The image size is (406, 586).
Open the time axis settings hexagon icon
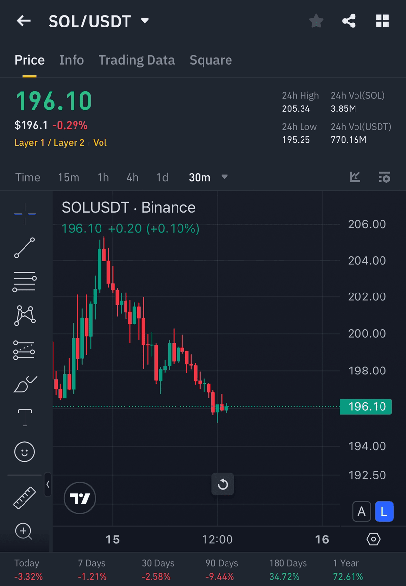373,539
